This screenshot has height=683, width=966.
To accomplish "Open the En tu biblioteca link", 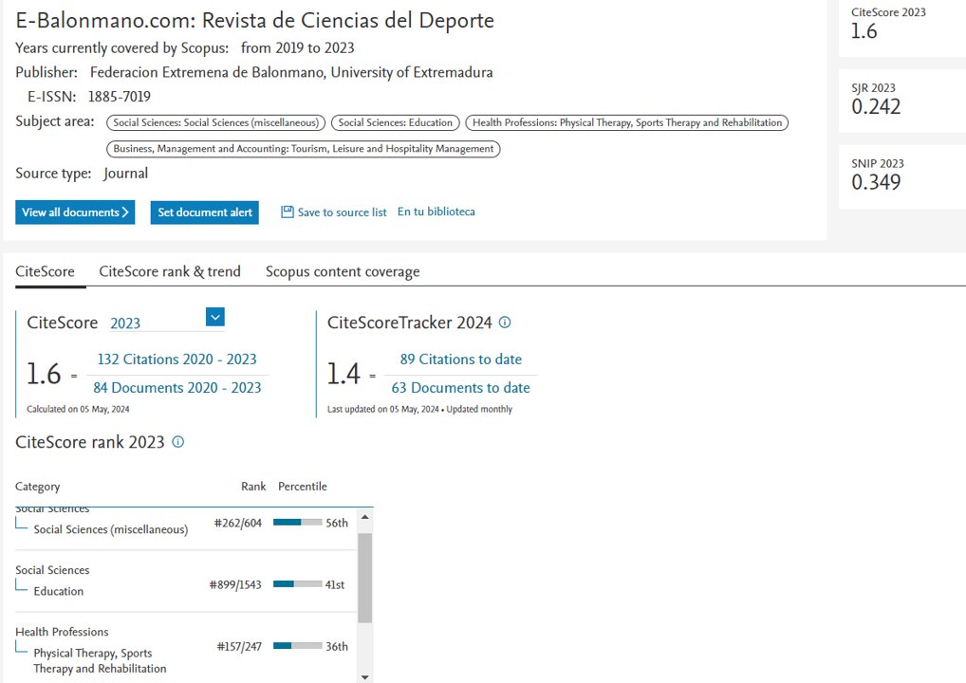I will [437, 212].
